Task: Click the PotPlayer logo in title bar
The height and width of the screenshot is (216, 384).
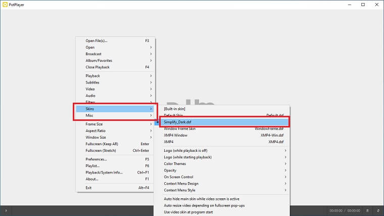Action: click(5, 5)
